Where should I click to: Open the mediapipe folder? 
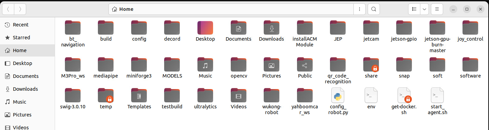pyautogui.click(x=106, y=65)
